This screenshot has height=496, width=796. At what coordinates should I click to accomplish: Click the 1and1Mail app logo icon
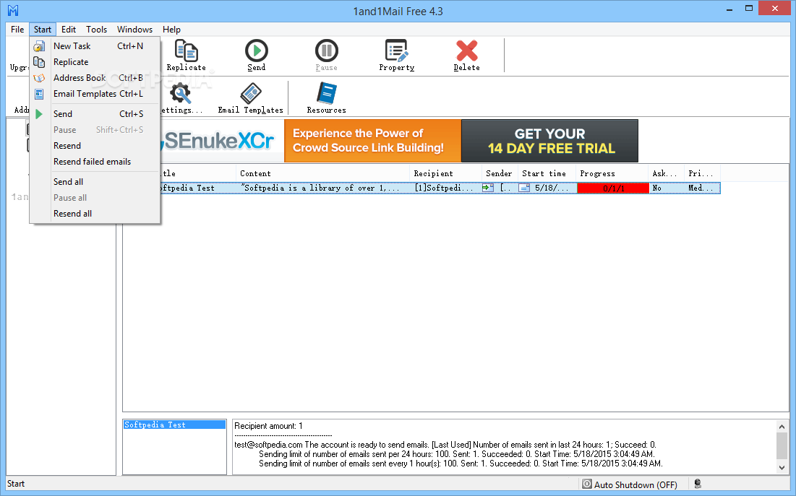[13, 10]
